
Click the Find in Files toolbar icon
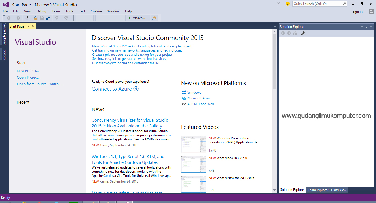154,18
